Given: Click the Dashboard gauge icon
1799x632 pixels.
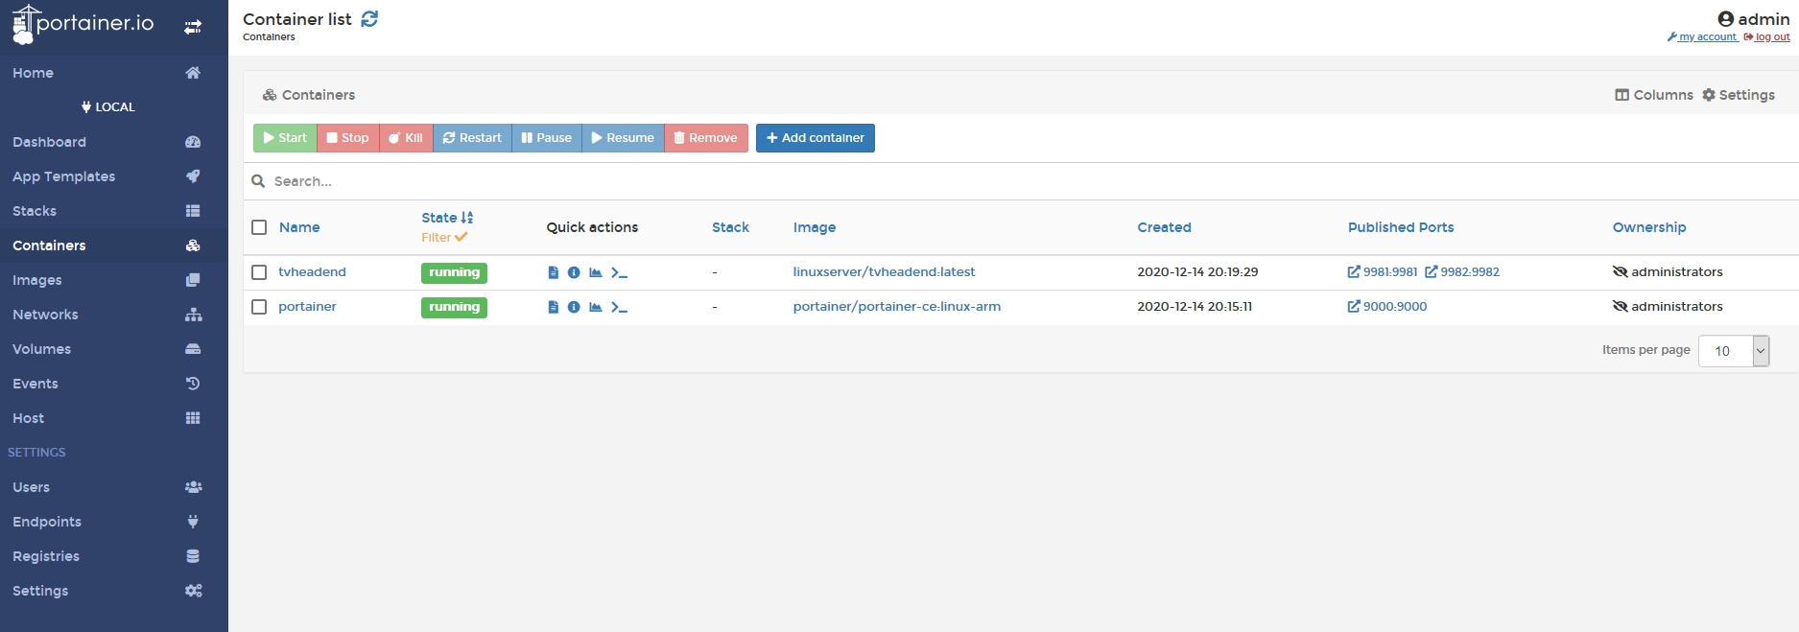Looking at the screenshot, I should pyautogui.click(x=193, y=142).
